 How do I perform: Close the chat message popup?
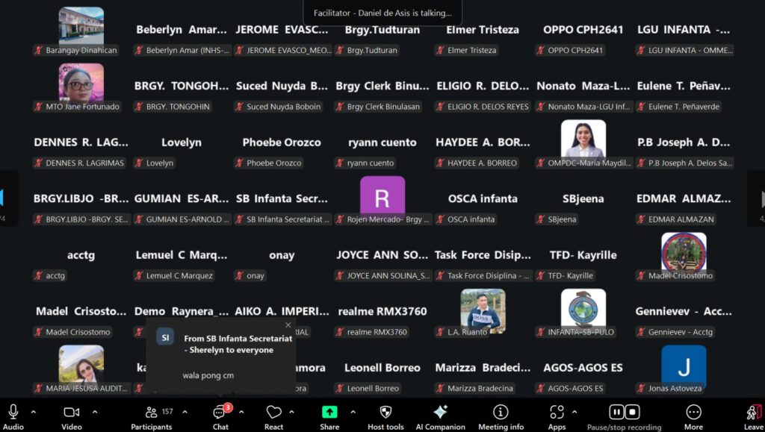pyautogui.click(x=288, y=325)
